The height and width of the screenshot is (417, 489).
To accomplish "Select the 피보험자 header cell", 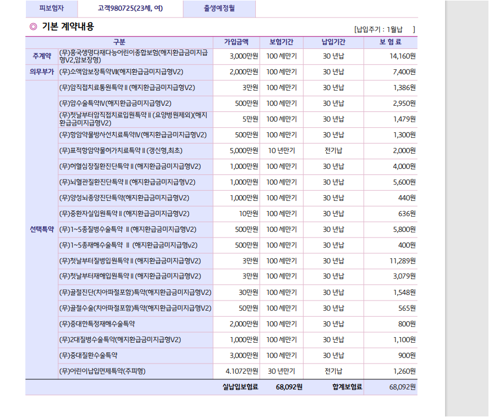I will click(x=51, y=8).
